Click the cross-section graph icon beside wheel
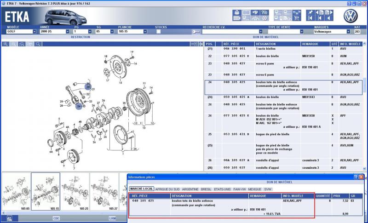The height and width of the screenshot is (223, 368). pyautogui.click(x=255, y=18)
